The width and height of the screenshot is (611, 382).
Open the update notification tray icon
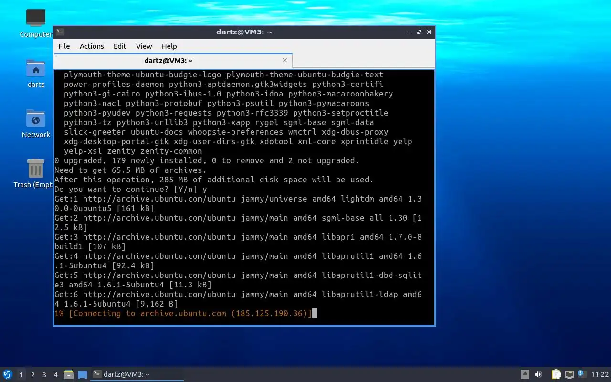[x=581, y=374]
